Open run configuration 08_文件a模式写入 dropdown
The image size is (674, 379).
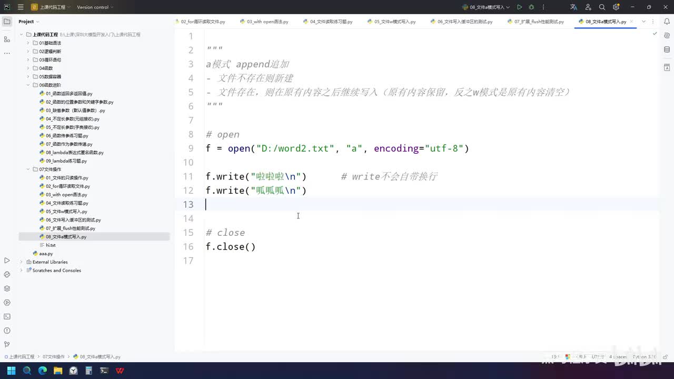point(486,7)
